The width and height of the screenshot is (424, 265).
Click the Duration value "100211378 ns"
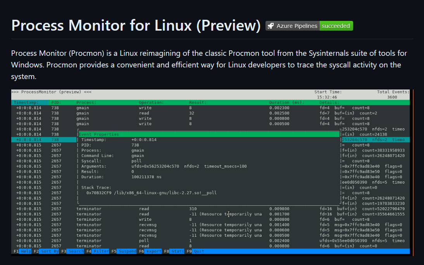[146, 177]
